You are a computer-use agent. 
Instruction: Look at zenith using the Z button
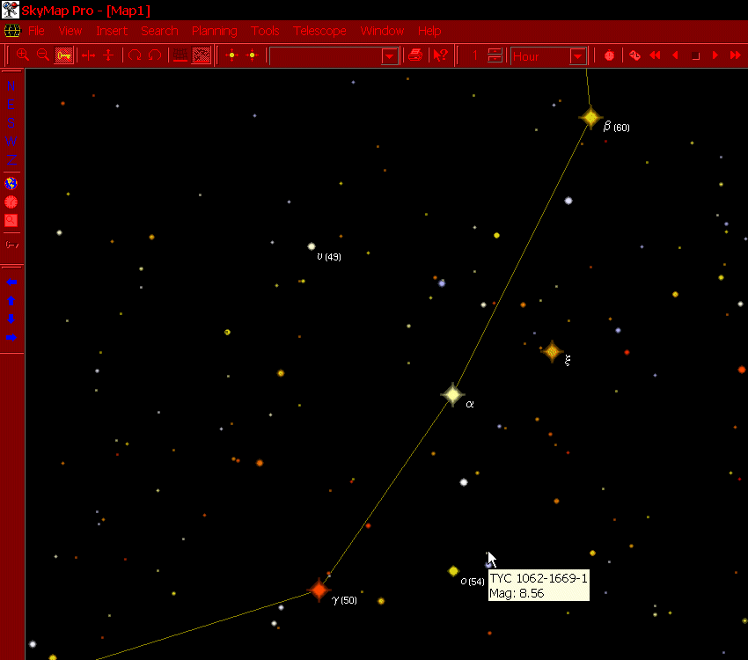(x=11, y=159)
